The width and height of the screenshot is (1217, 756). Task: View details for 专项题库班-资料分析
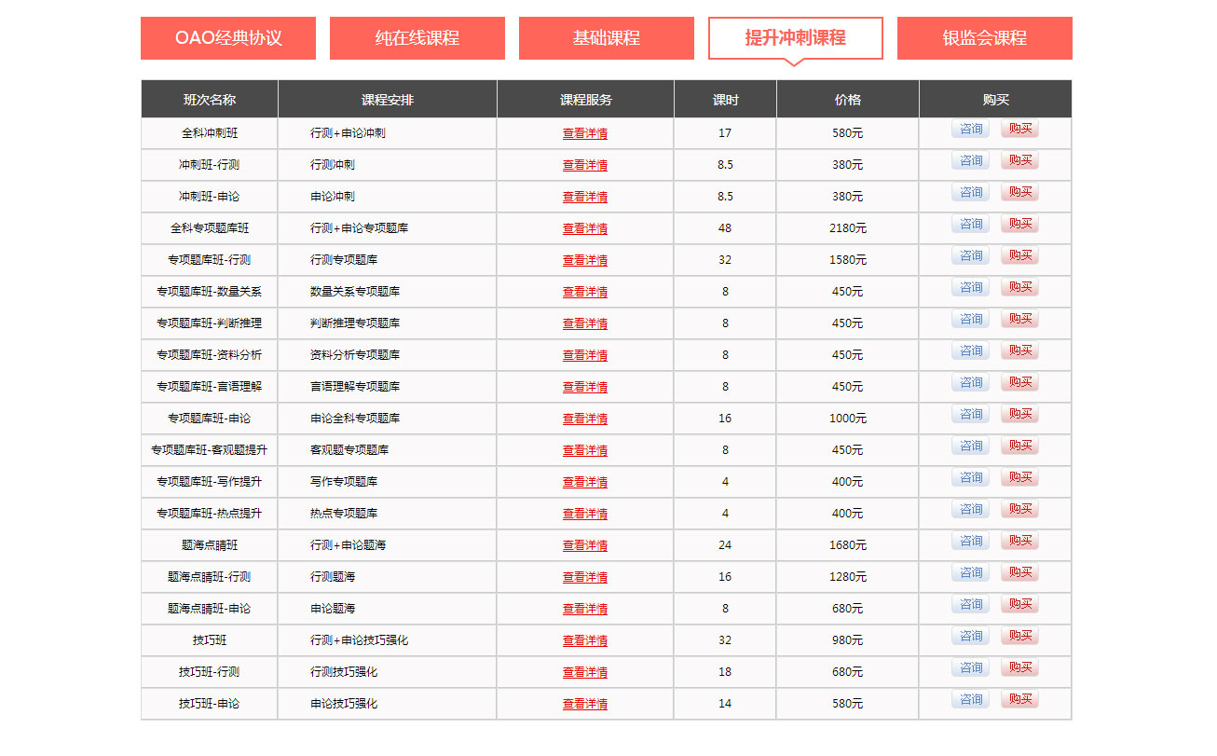[x=585, y=355]
